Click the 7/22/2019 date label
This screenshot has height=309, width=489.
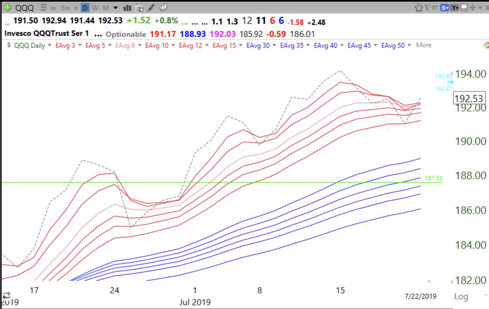(420, 296)
